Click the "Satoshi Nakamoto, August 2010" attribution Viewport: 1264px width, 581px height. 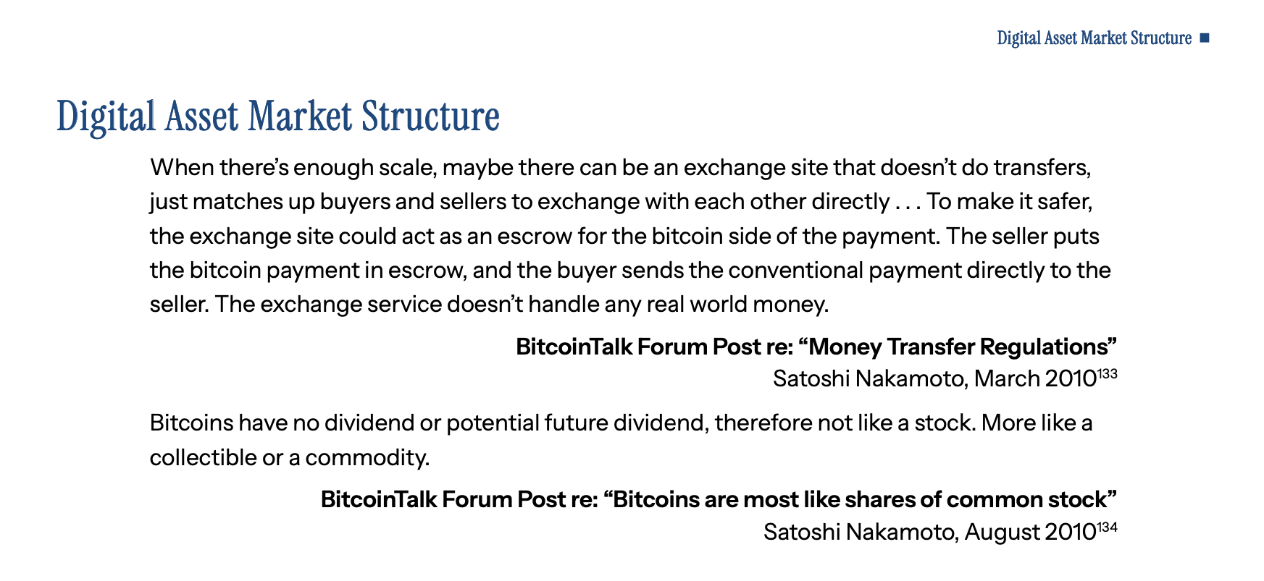[929, 532]
